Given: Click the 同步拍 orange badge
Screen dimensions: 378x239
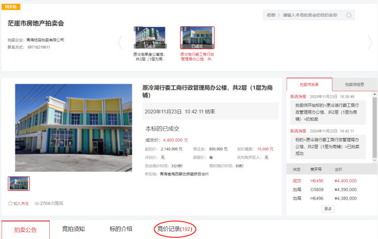Looking at the screenshot, I should 11,7.
